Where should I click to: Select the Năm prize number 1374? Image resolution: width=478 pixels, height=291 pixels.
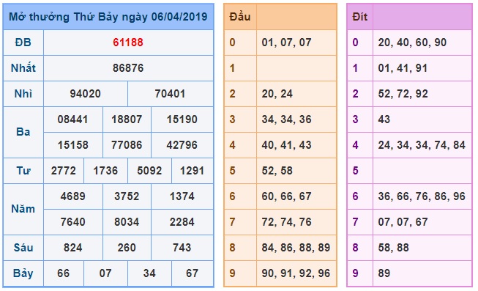tap(182, 196)
